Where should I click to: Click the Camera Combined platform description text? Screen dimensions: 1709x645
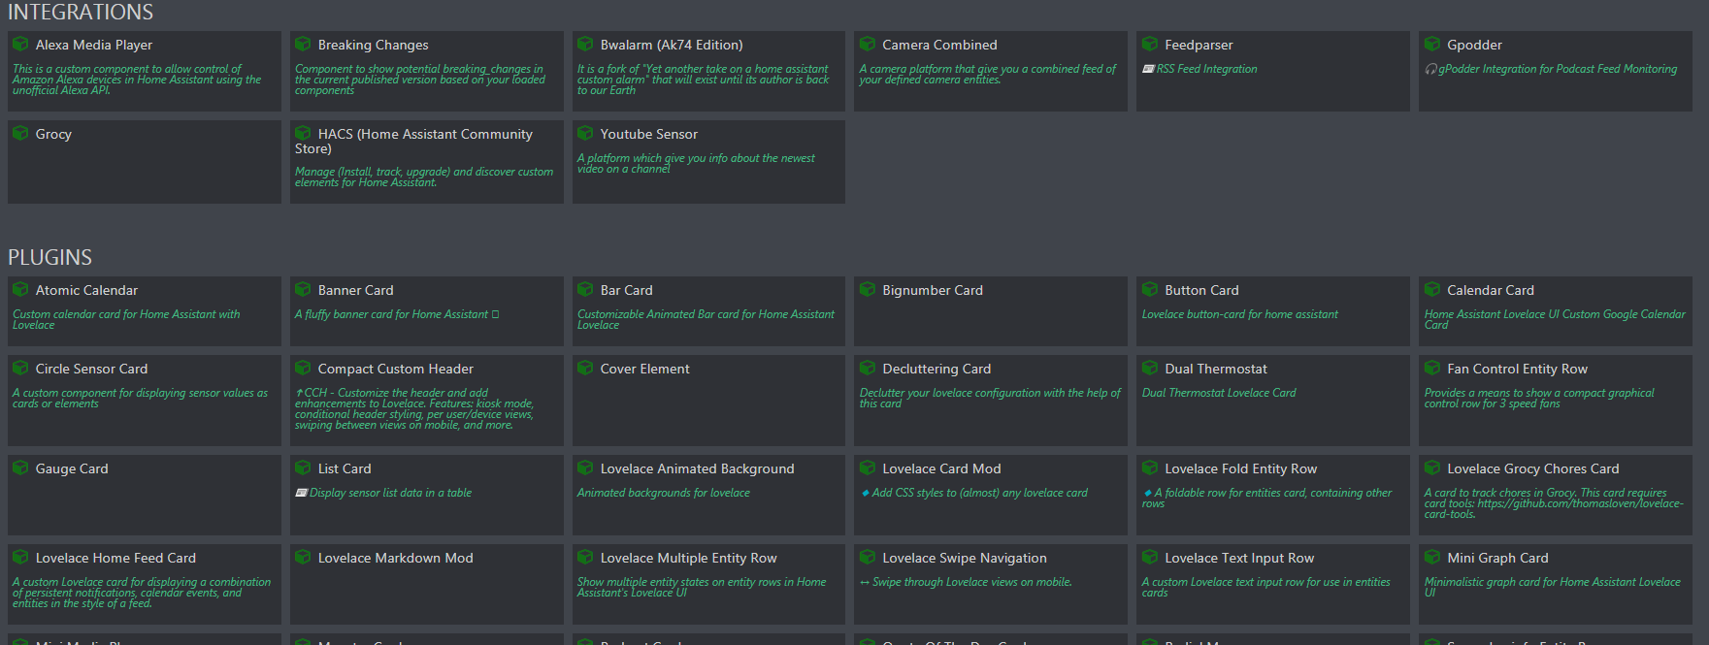[x=988, y=74]
